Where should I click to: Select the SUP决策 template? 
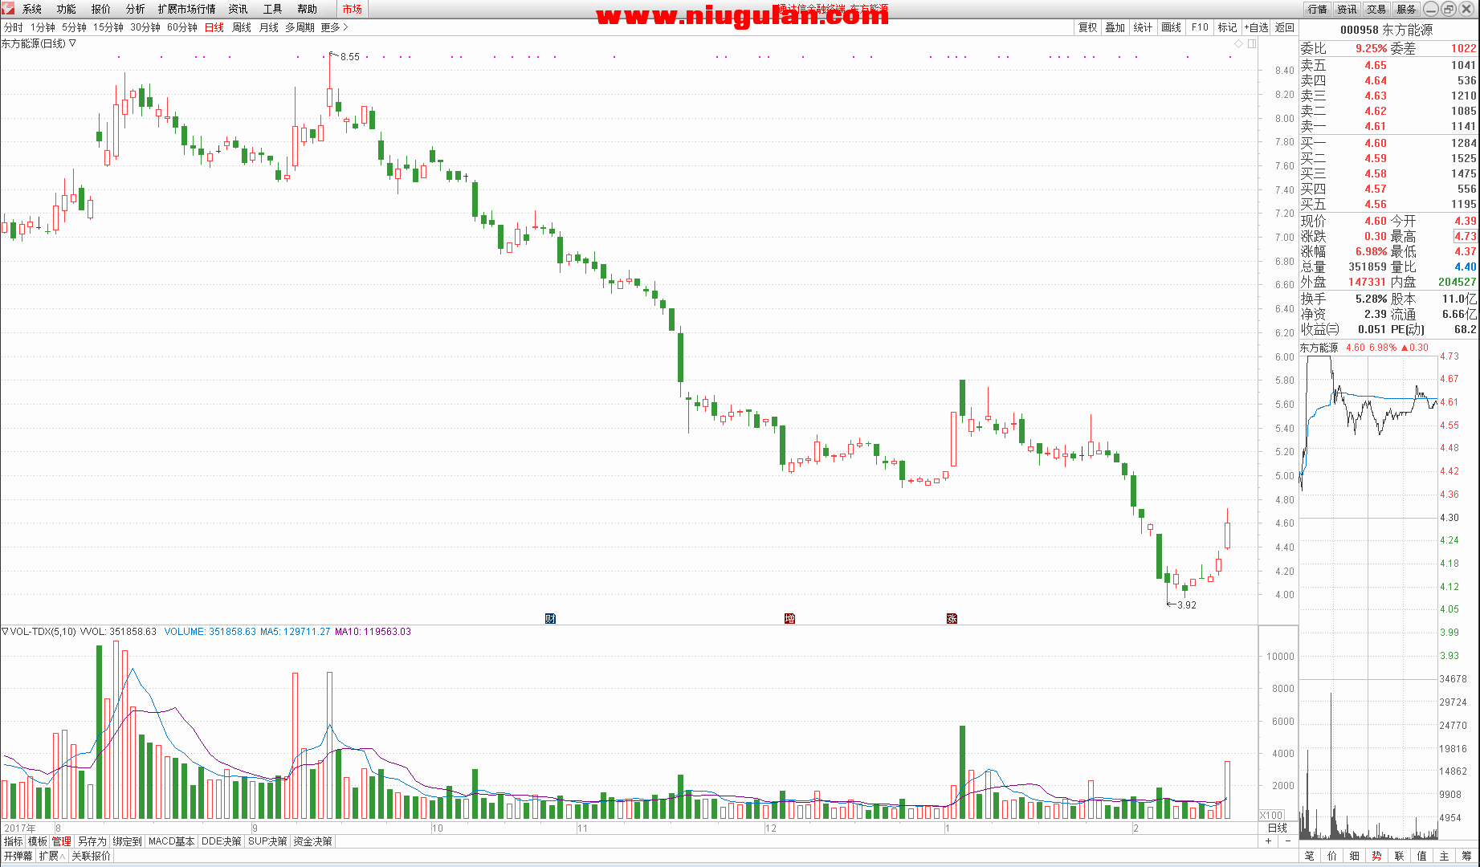[268, 841]
